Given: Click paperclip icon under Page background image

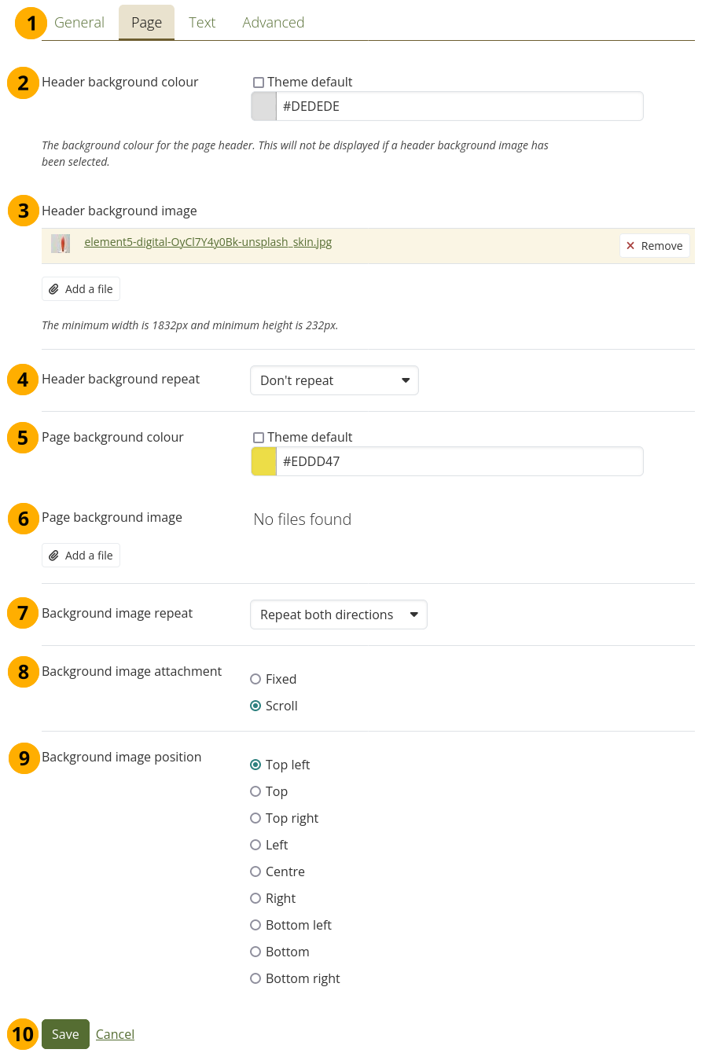Looking at the screenshot, I should (x=53, y=556).
